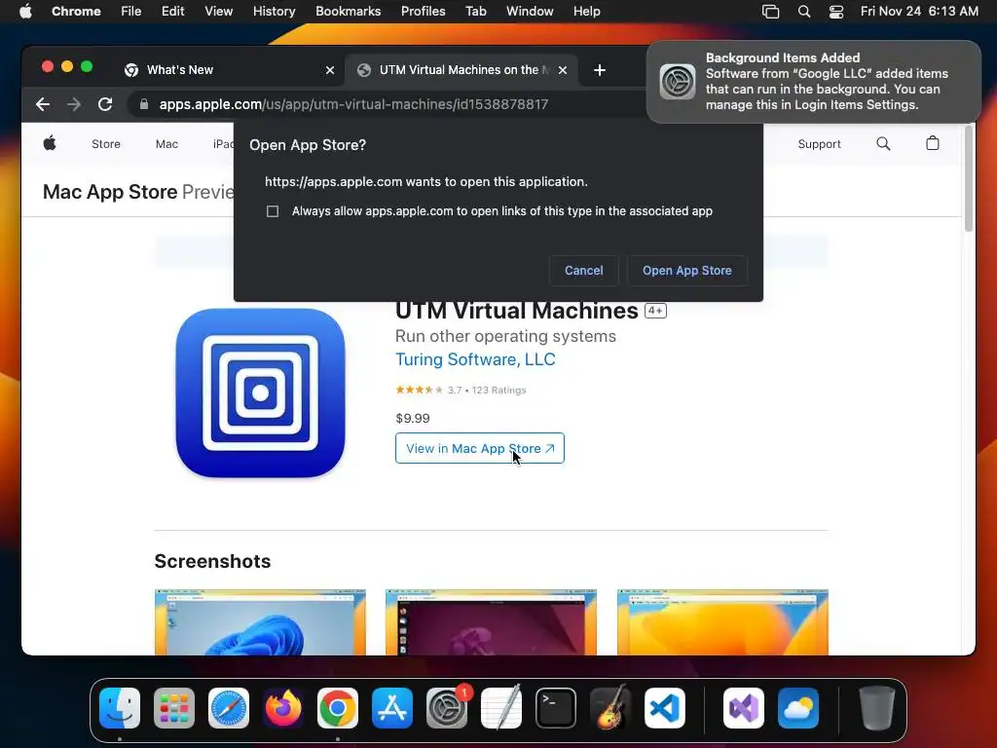Open the Weather-style cloud dock app
Image resolution: width=997 pixels, height=748 pixels.
point(798,708)
